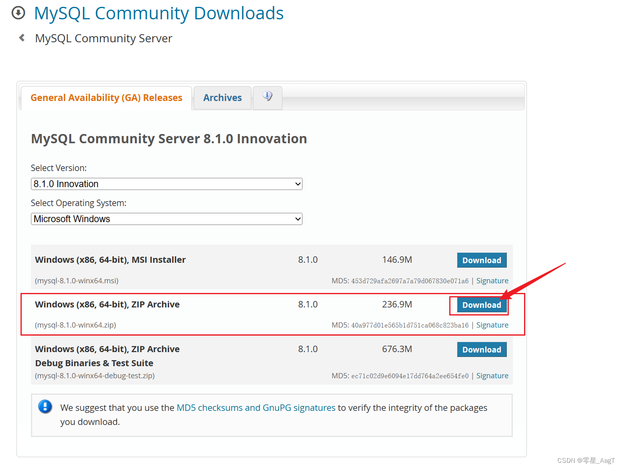
Task: Download the Windows MSI Installer 146.9M
Action: [482, 260]
